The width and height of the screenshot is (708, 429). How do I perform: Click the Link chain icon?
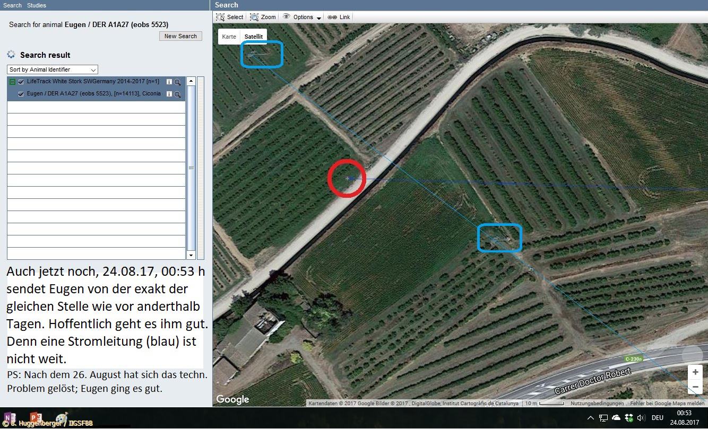tap(332, 17)
